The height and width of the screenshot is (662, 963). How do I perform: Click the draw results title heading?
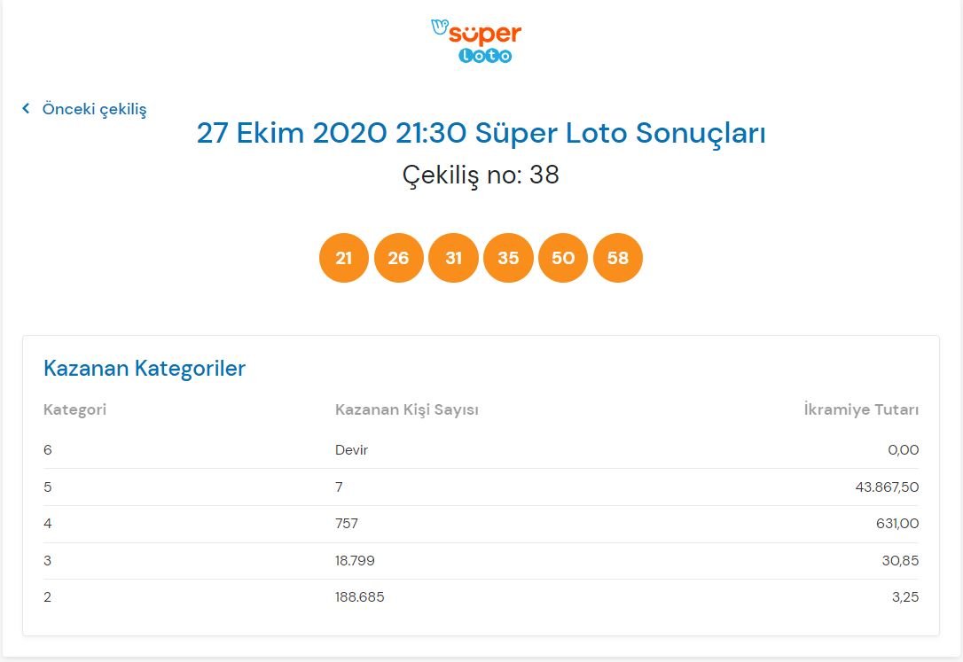click(x=481, y=134)
